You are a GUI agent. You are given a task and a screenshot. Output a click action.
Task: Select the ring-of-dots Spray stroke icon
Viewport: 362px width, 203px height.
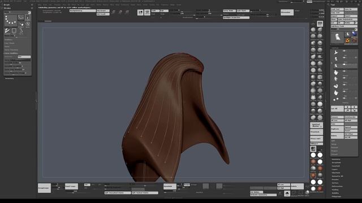28,24
